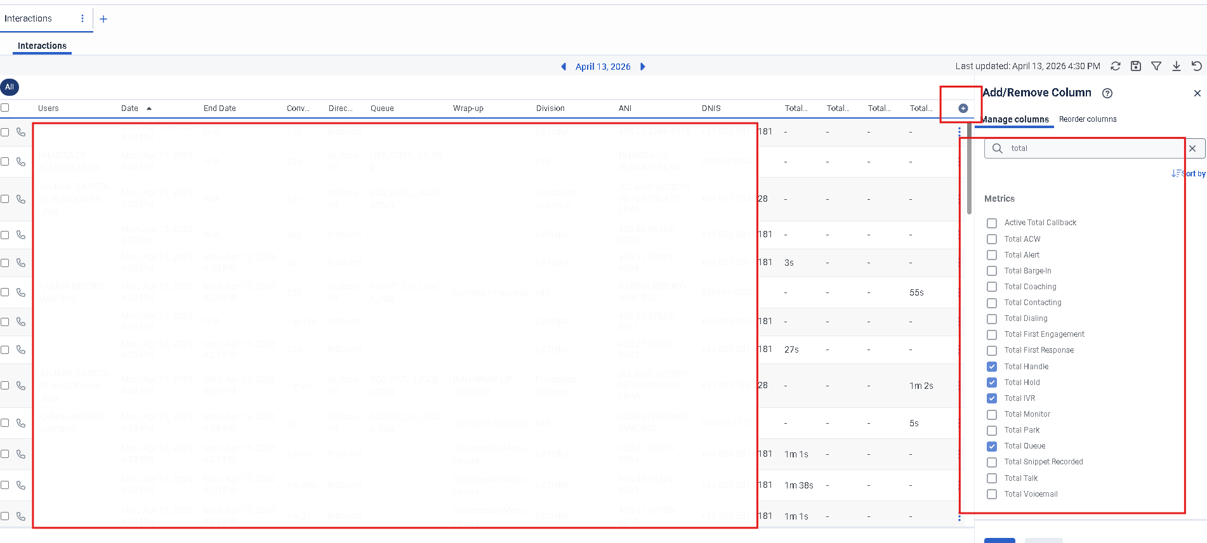Sort by the End Date column header
This screenshot has width=1207, height=543.
(x=220, y=108)
